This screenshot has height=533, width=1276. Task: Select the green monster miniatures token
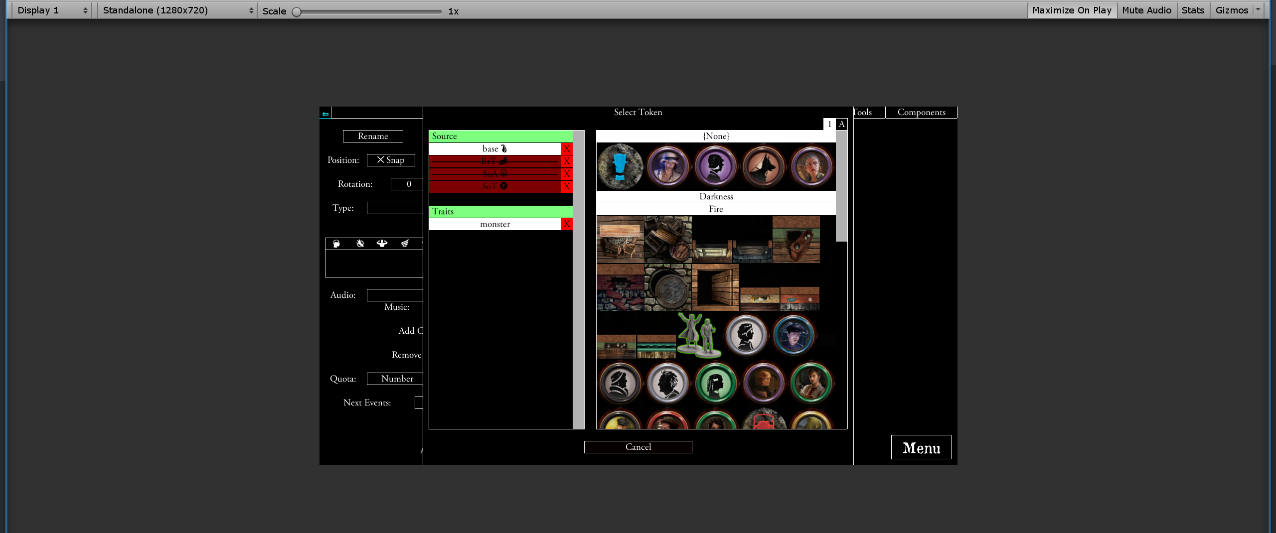pyautogui.click(x=699, y=335)
